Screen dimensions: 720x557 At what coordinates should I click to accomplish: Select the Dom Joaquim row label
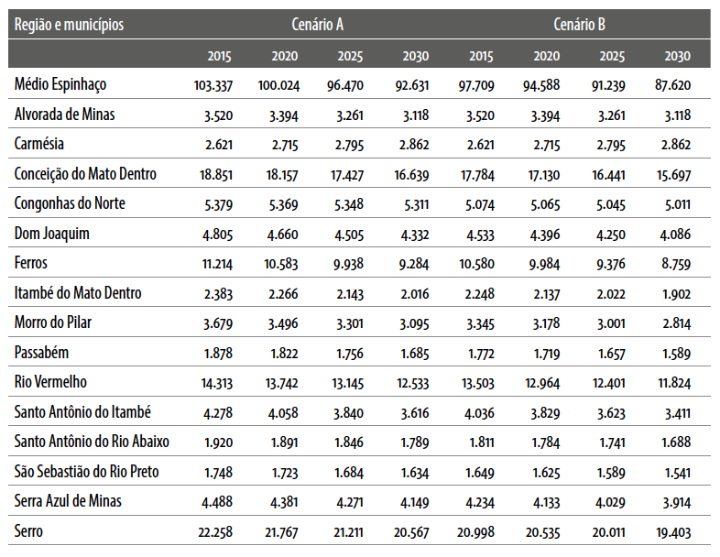52,234
